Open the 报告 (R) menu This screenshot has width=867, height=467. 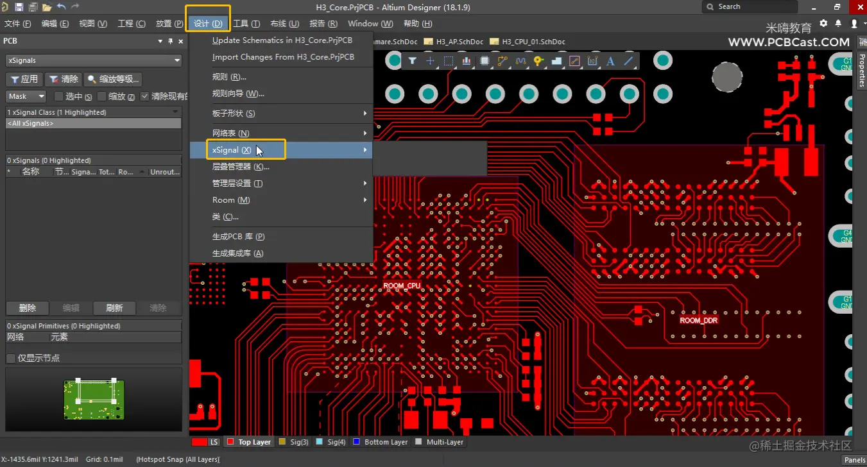click(x=323, y=24)
